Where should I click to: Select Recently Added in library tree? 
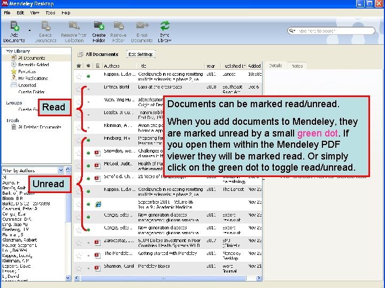click(x=33, y=65)
